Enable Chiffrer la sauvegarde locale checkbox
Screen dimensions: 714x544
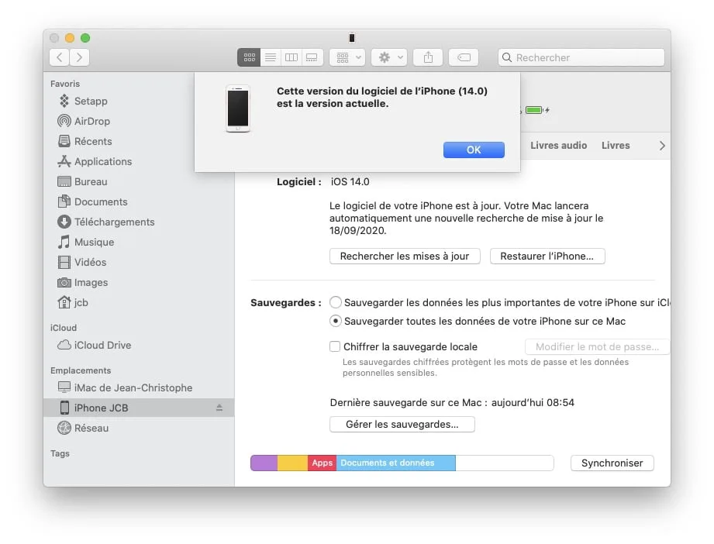(335, 347)
